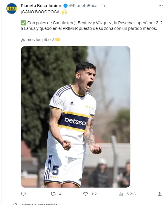The image size is (166, 205).
Task: Click the small repost icon below tweet
Action: point(15,204)
